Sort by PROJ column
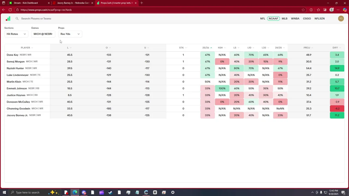 click(308, 48)
